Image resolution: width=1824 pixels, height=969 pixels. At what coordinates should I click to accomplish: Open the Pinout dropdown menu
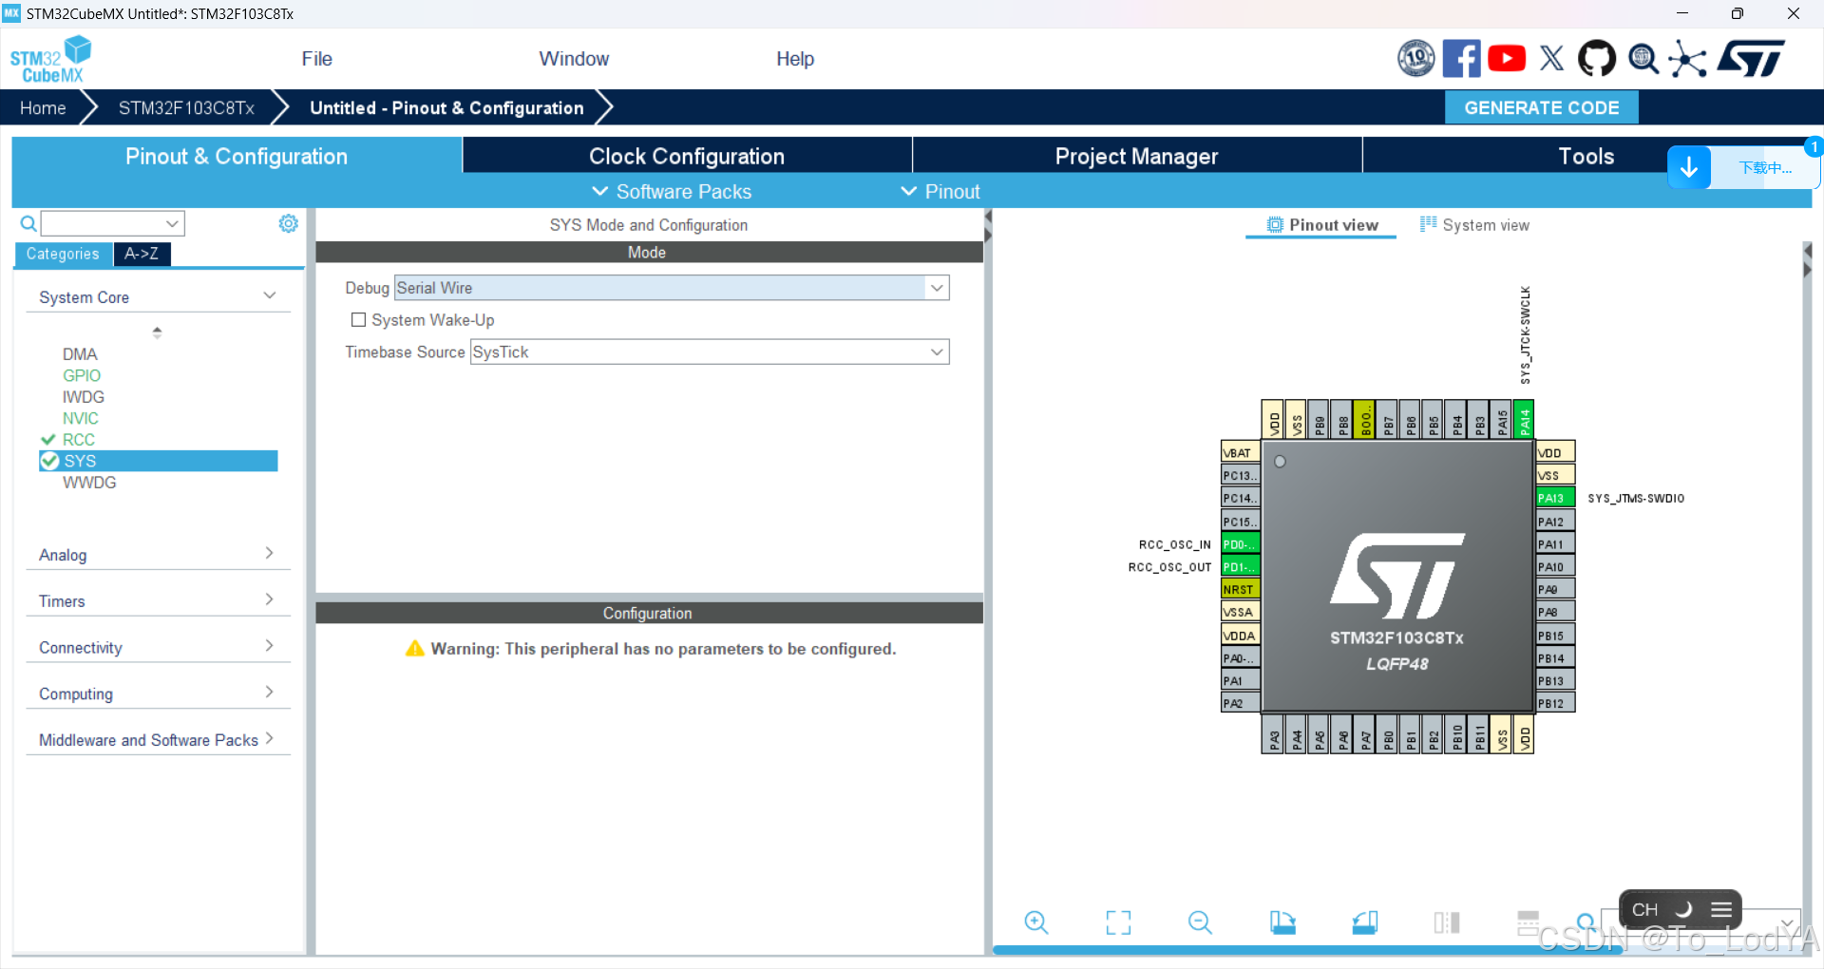(940, 192)
